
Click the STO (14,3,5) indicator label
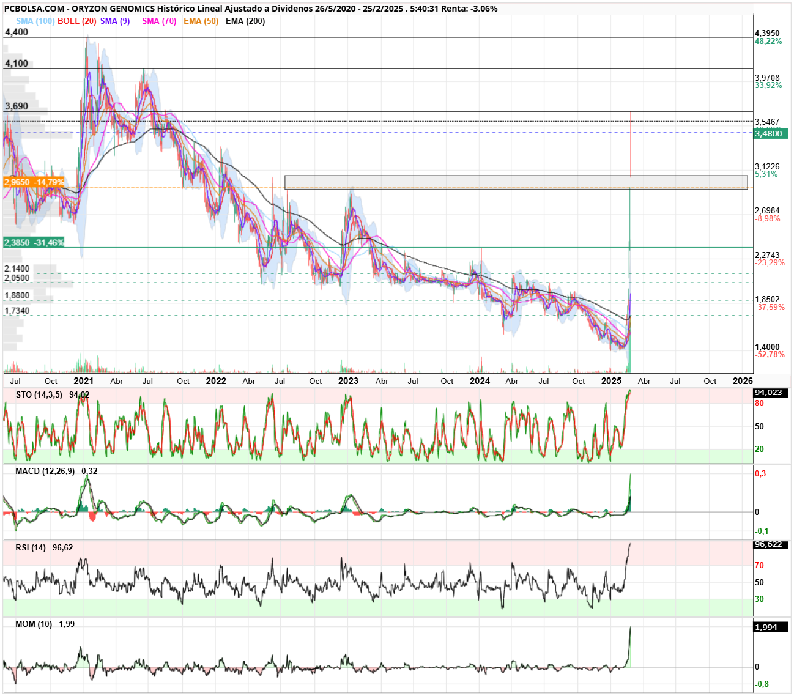(x=39, y=394)
